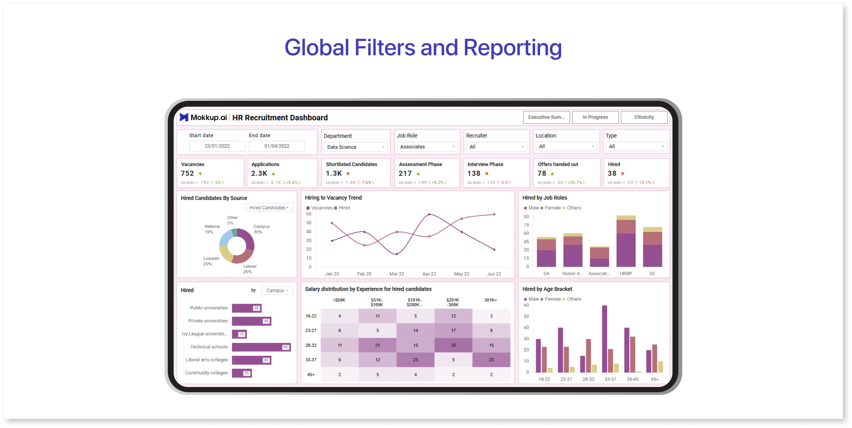Toggle Female legend in Hired by Job Roles
852x428 pixels.
(551, 208)
